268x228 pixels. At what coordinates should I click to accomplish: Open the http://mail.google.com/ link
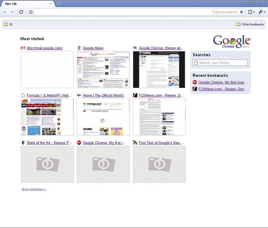tap(45, 48)
